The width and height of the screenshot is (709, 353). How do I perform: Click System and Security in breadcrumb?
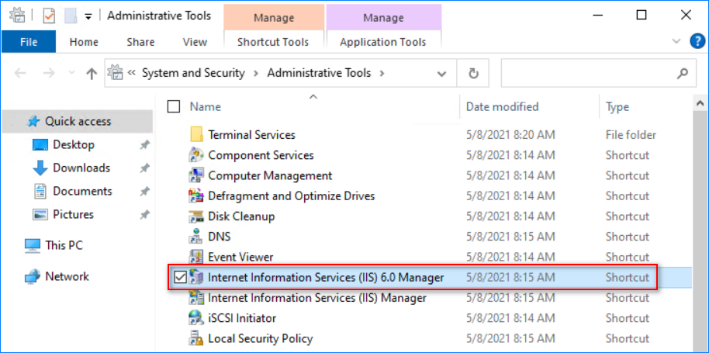[x=193, y=73]
